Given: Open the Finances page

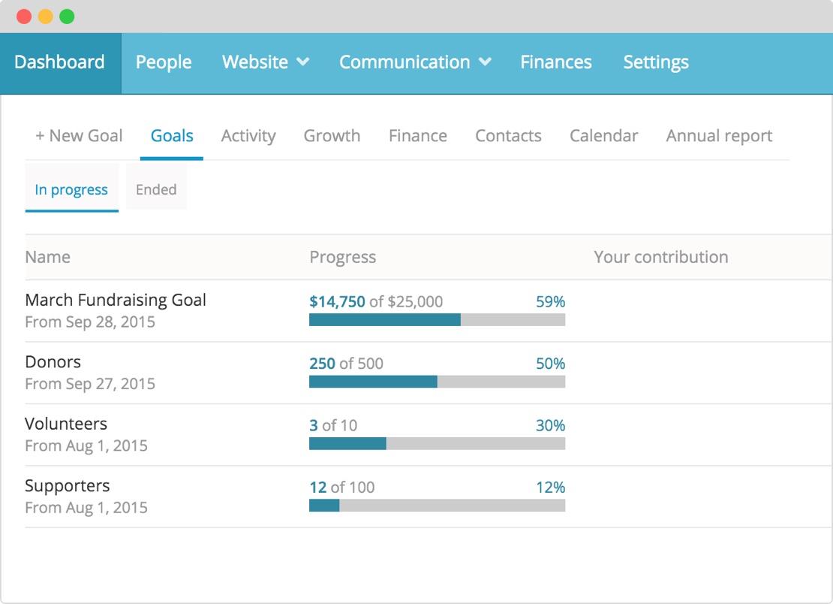Looking at the screenshot, I should 555,62.
